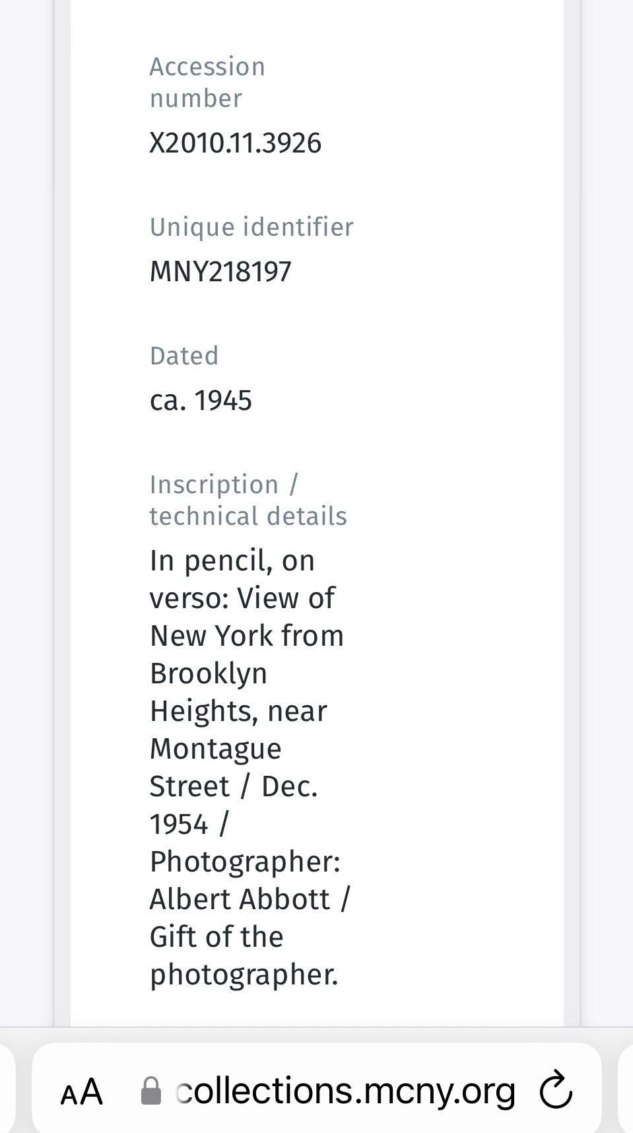Reload the page with the refresh icon

[x=556, y=1090]
